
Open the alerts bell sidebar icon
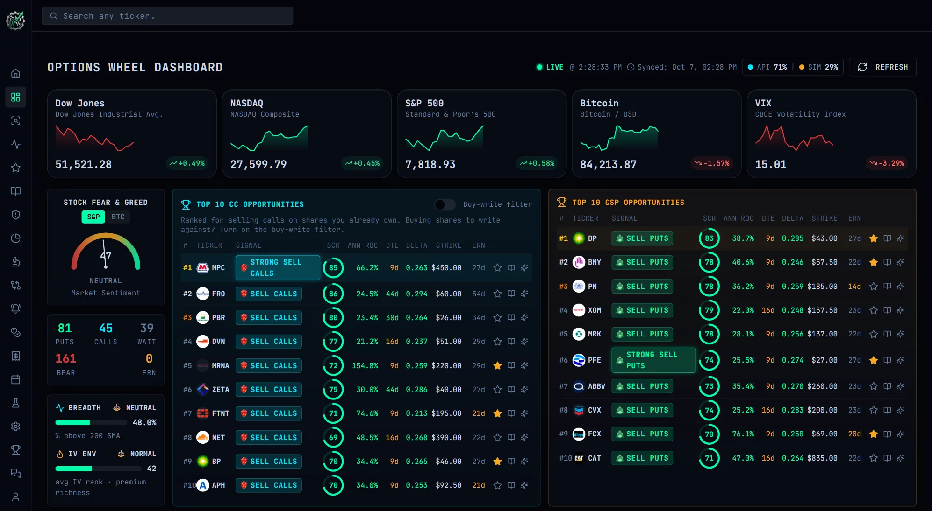point(15,308)
